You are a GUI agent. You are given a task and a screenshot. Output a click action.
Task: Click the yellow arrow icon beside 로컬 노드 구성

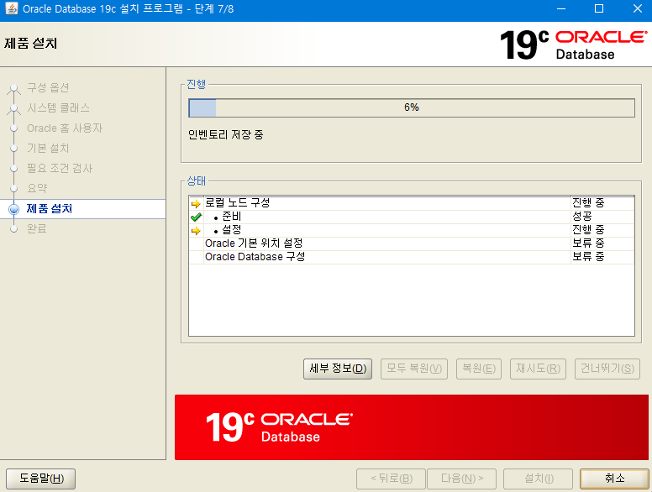[196, 204]
